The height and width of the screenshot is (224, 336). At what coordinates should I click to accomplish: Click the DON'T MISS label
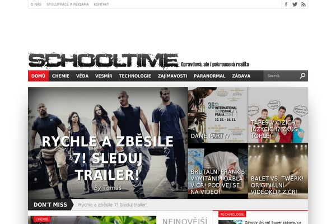click(50, 205)
